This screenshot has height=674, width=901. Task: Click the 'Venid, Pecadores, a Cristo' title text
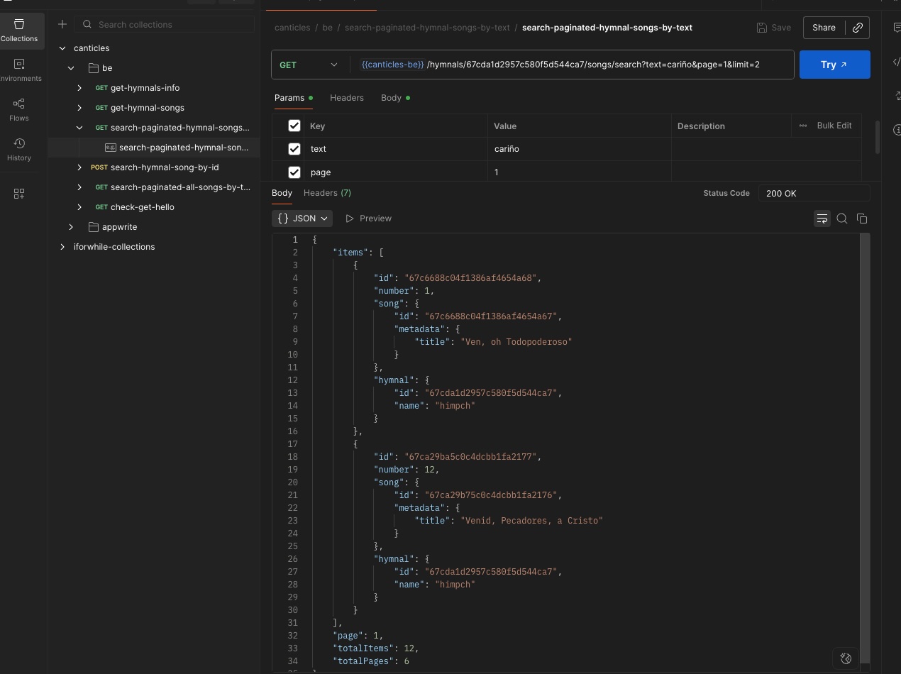click(531, 521)
